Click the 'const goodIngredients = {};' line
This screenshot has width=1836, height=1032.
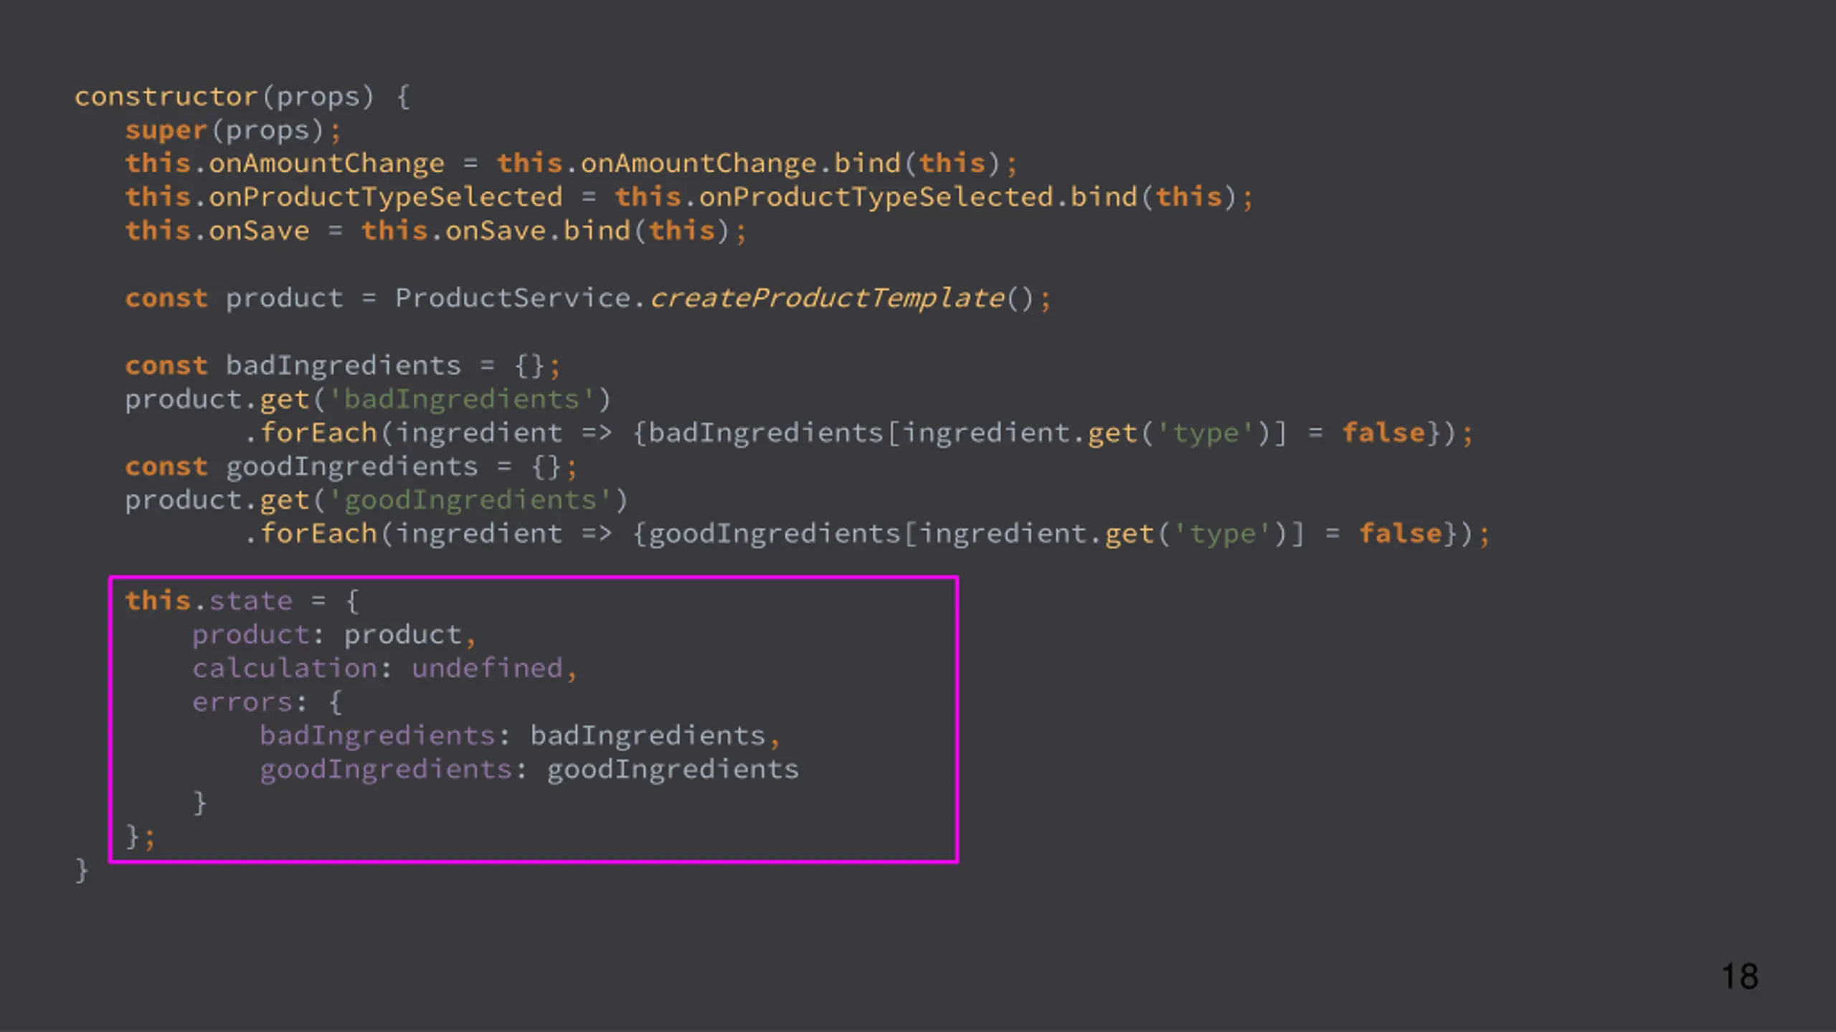(351, 467)
